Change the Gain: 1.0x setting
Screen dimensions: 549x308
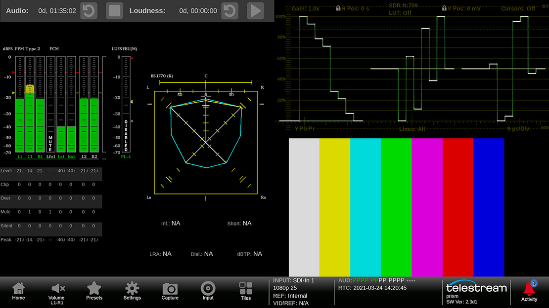pyautogui.click(x=306, y=9)
